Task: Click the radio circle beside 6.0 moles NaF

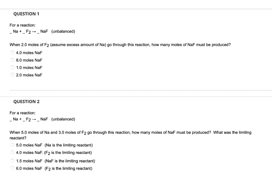Action: (x=12, y=168)
